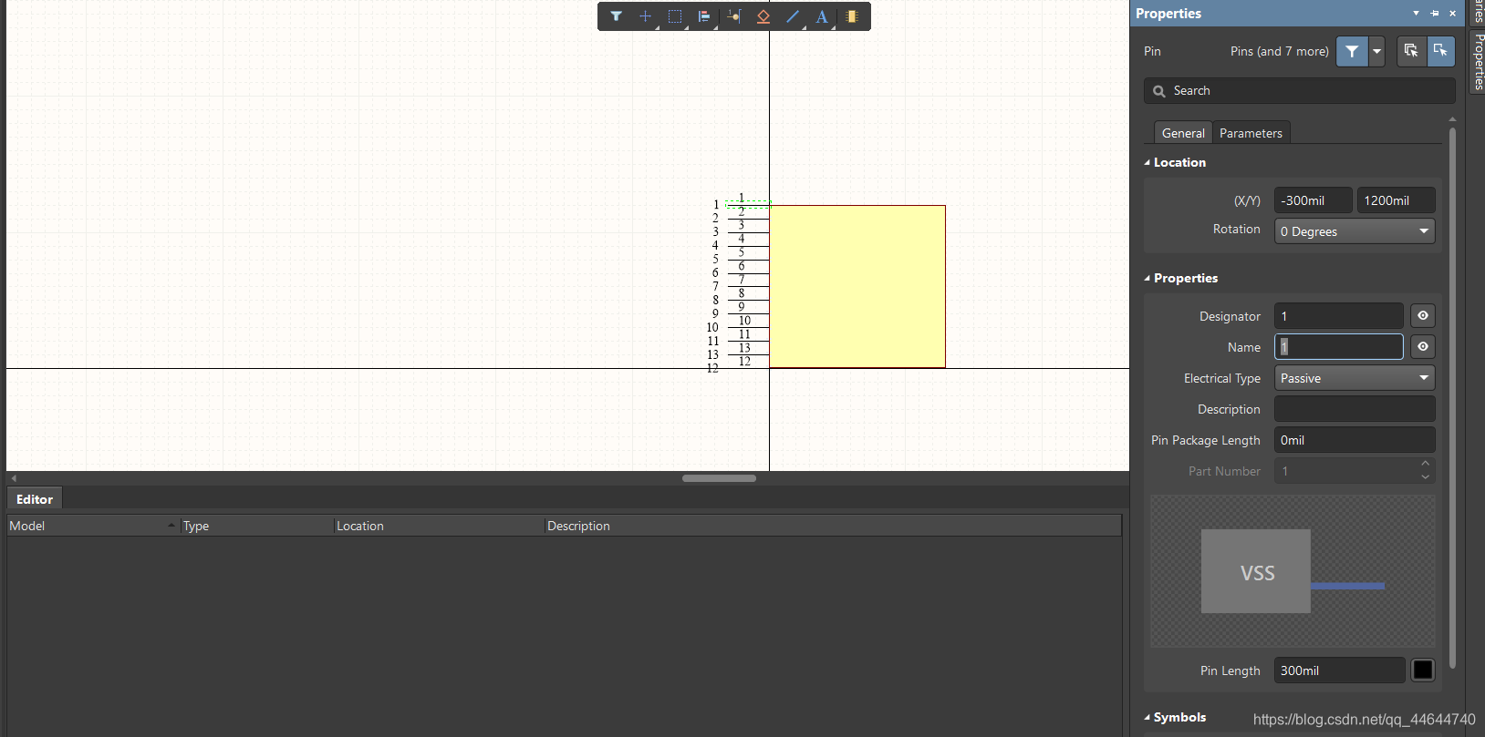Edit the X location value -300mil
The height and width of the screenshot is (737, 1485).
click(1313, 200)
